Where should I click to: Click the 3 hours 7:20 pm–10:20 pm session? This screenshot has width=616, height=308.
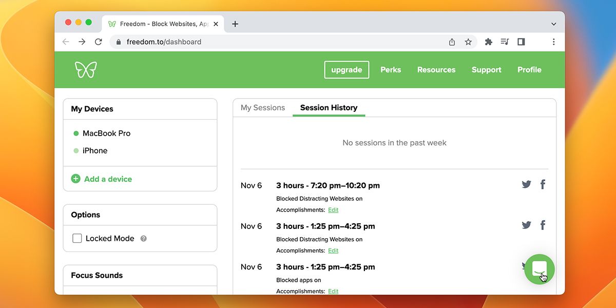328,185
